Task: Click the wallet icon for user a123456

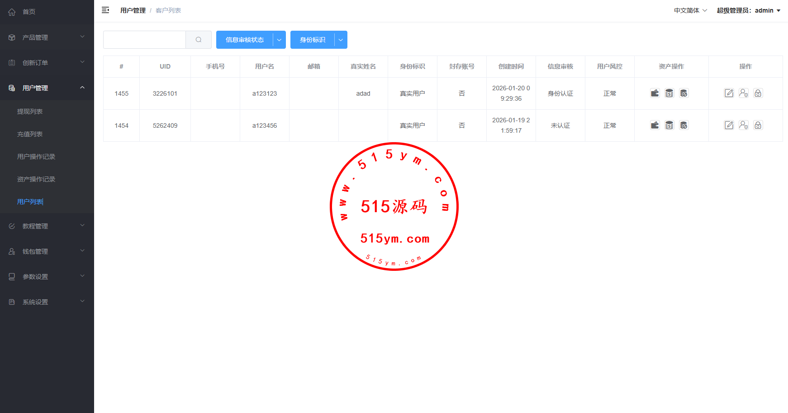Action: 655,125
